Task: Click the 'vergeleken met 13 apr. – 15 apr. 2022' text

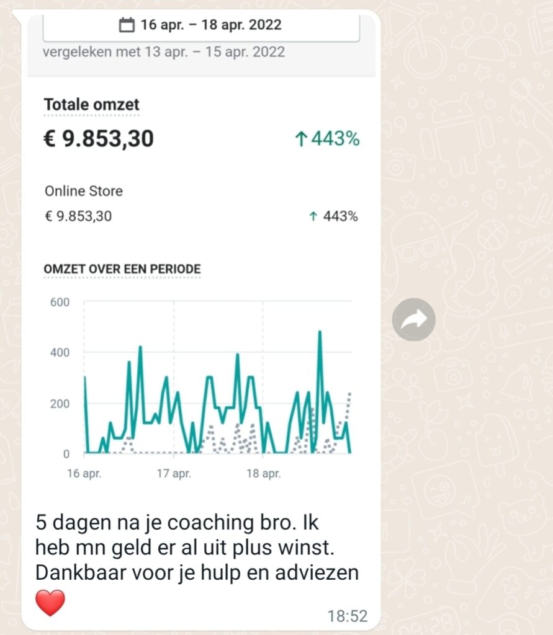Action: coord(164,52)
